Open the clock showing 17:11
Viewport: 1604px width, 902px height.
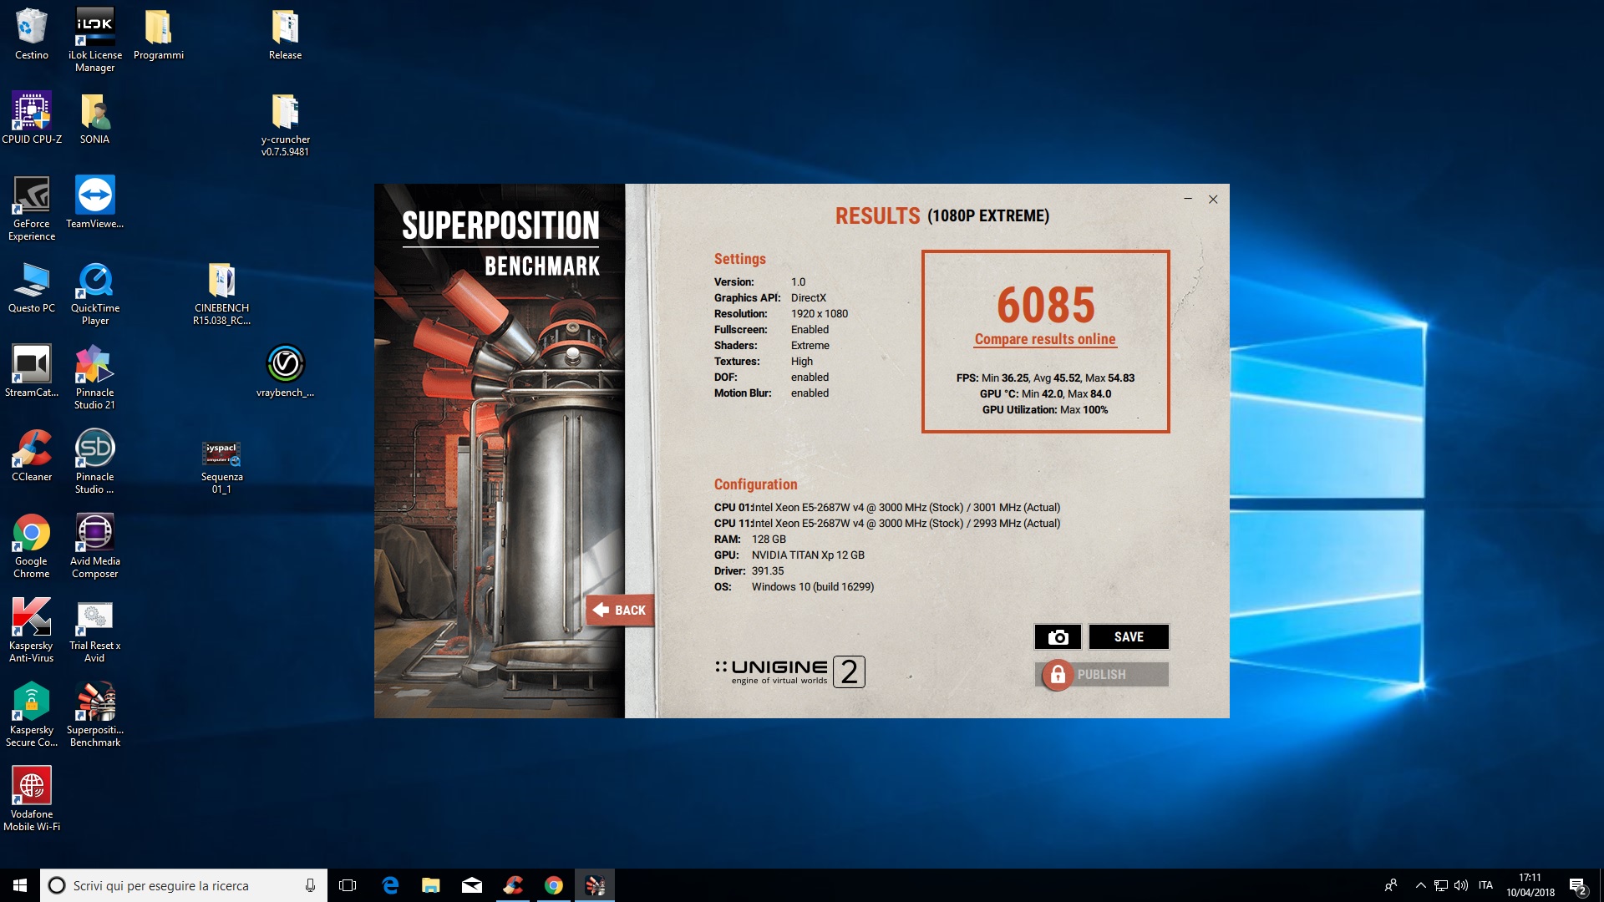point(1530,885)
